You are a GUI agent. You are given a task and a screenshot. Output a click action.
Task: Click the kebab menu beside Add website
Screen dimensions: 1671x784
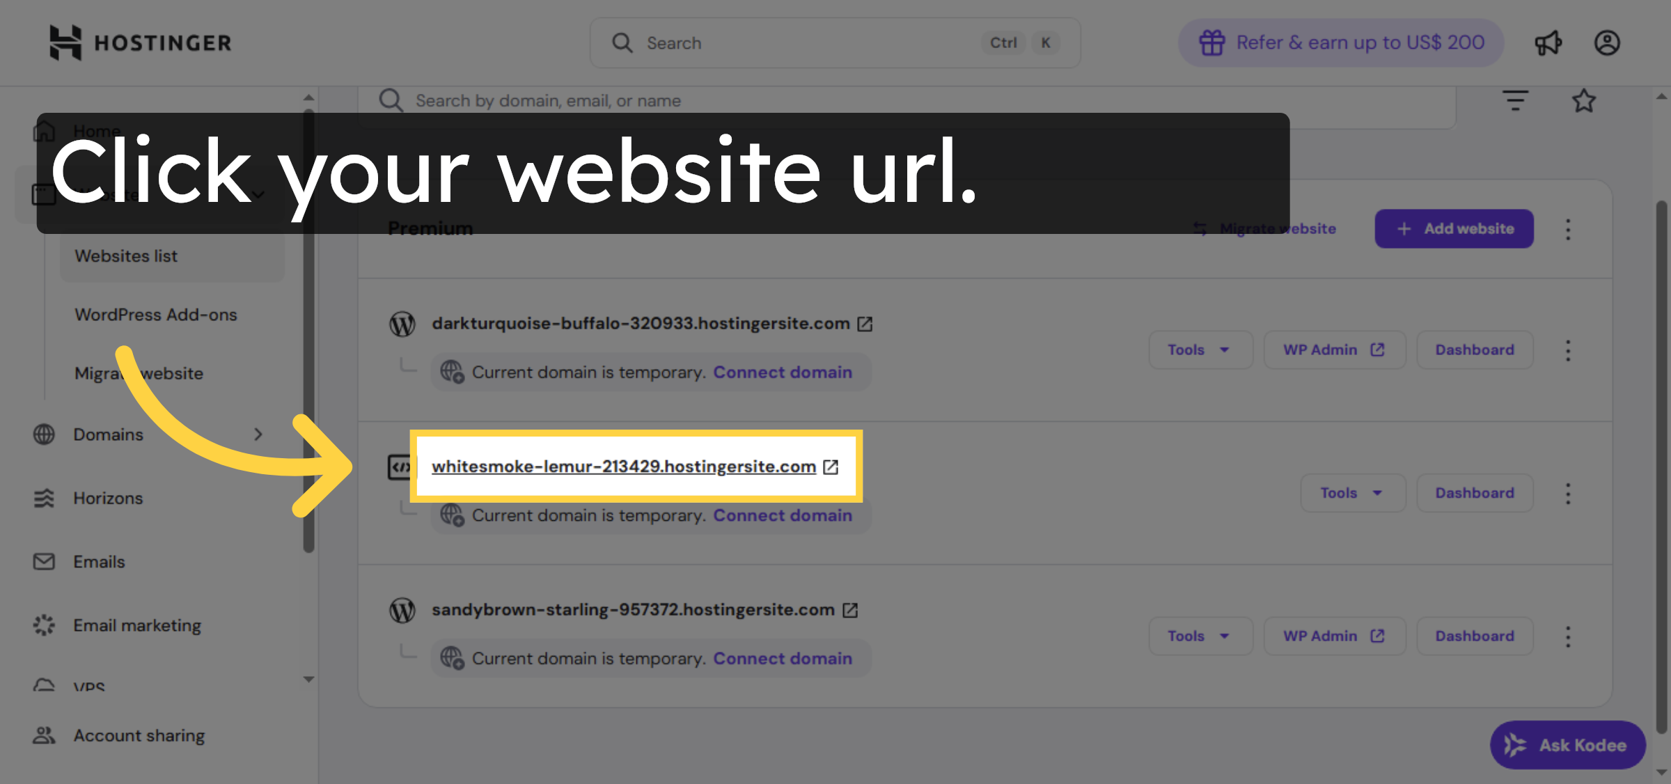point(1568,228)
